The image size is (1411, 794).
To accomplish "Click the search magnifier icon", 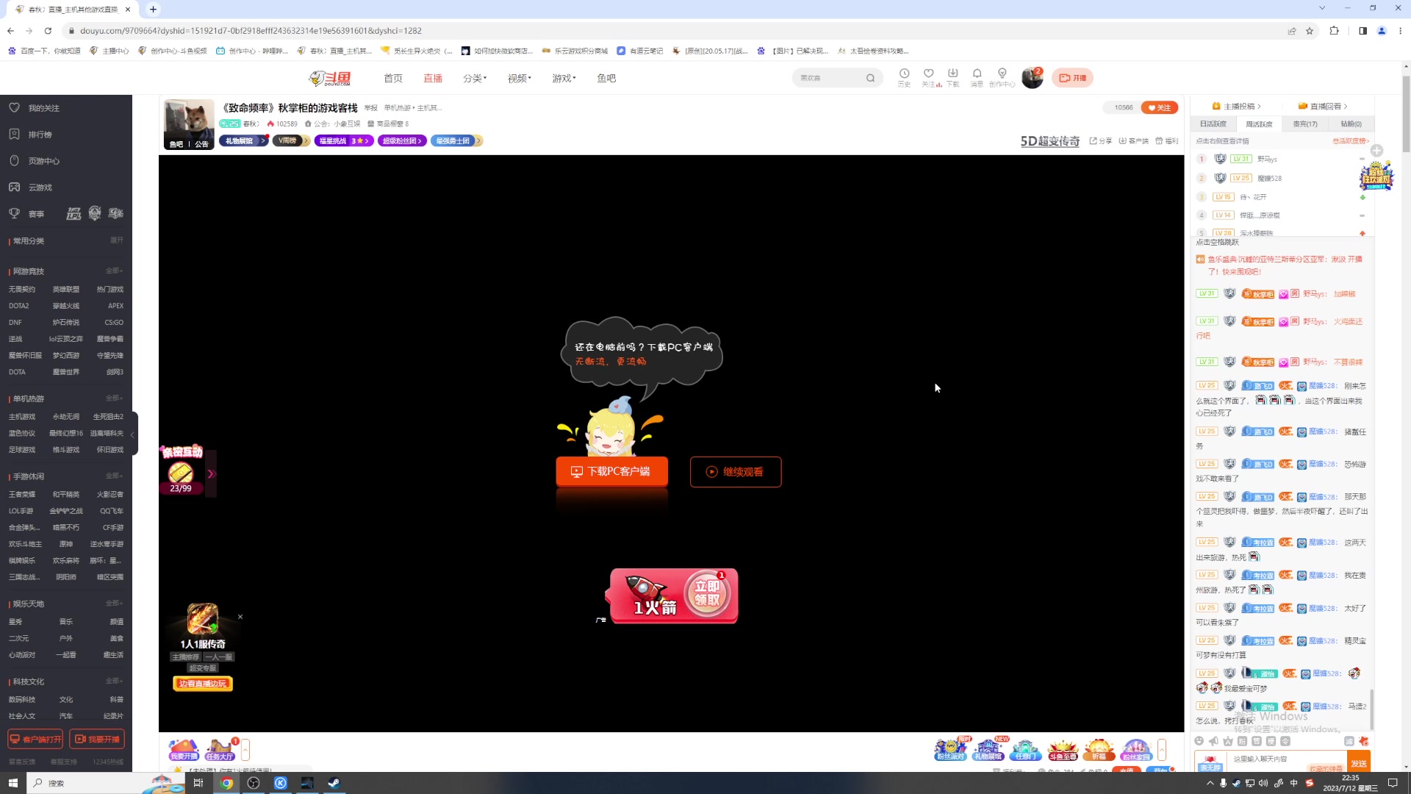I will 870,78.
